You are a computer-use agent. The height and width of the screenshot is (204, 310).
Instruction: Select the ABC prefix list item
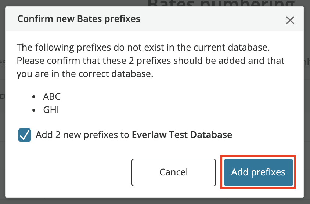pyautogui.click(x=52, y=96)
